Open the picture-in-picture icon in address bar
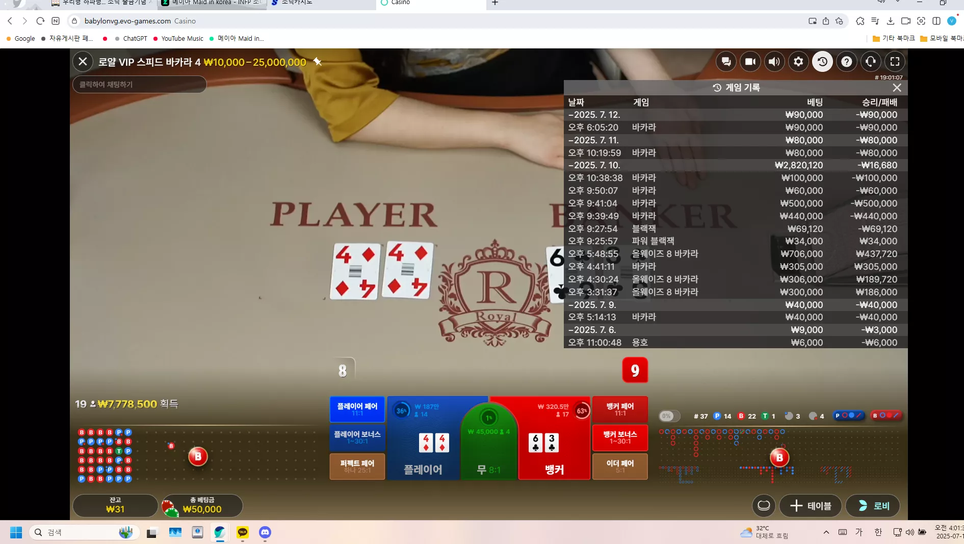 (x=813, y=21)
